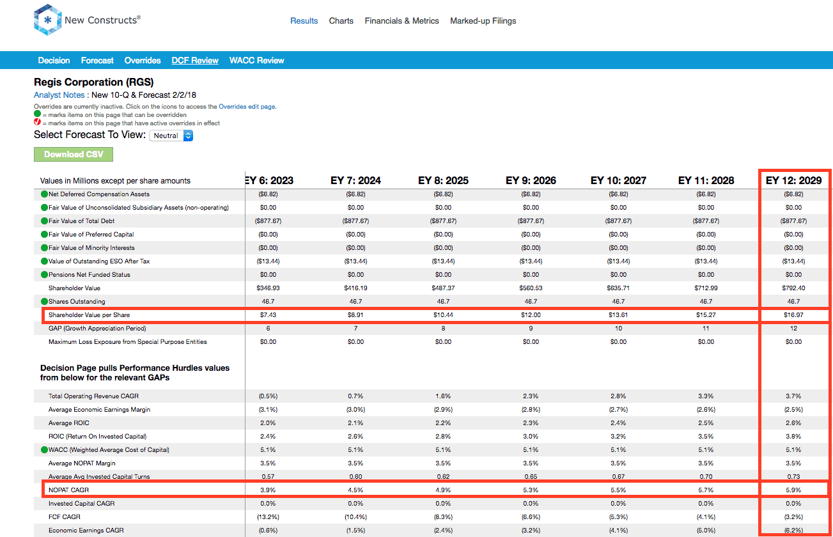Click green override dot for Shares Outstanding
Viewport: 833px width, 537px height.
44,302
